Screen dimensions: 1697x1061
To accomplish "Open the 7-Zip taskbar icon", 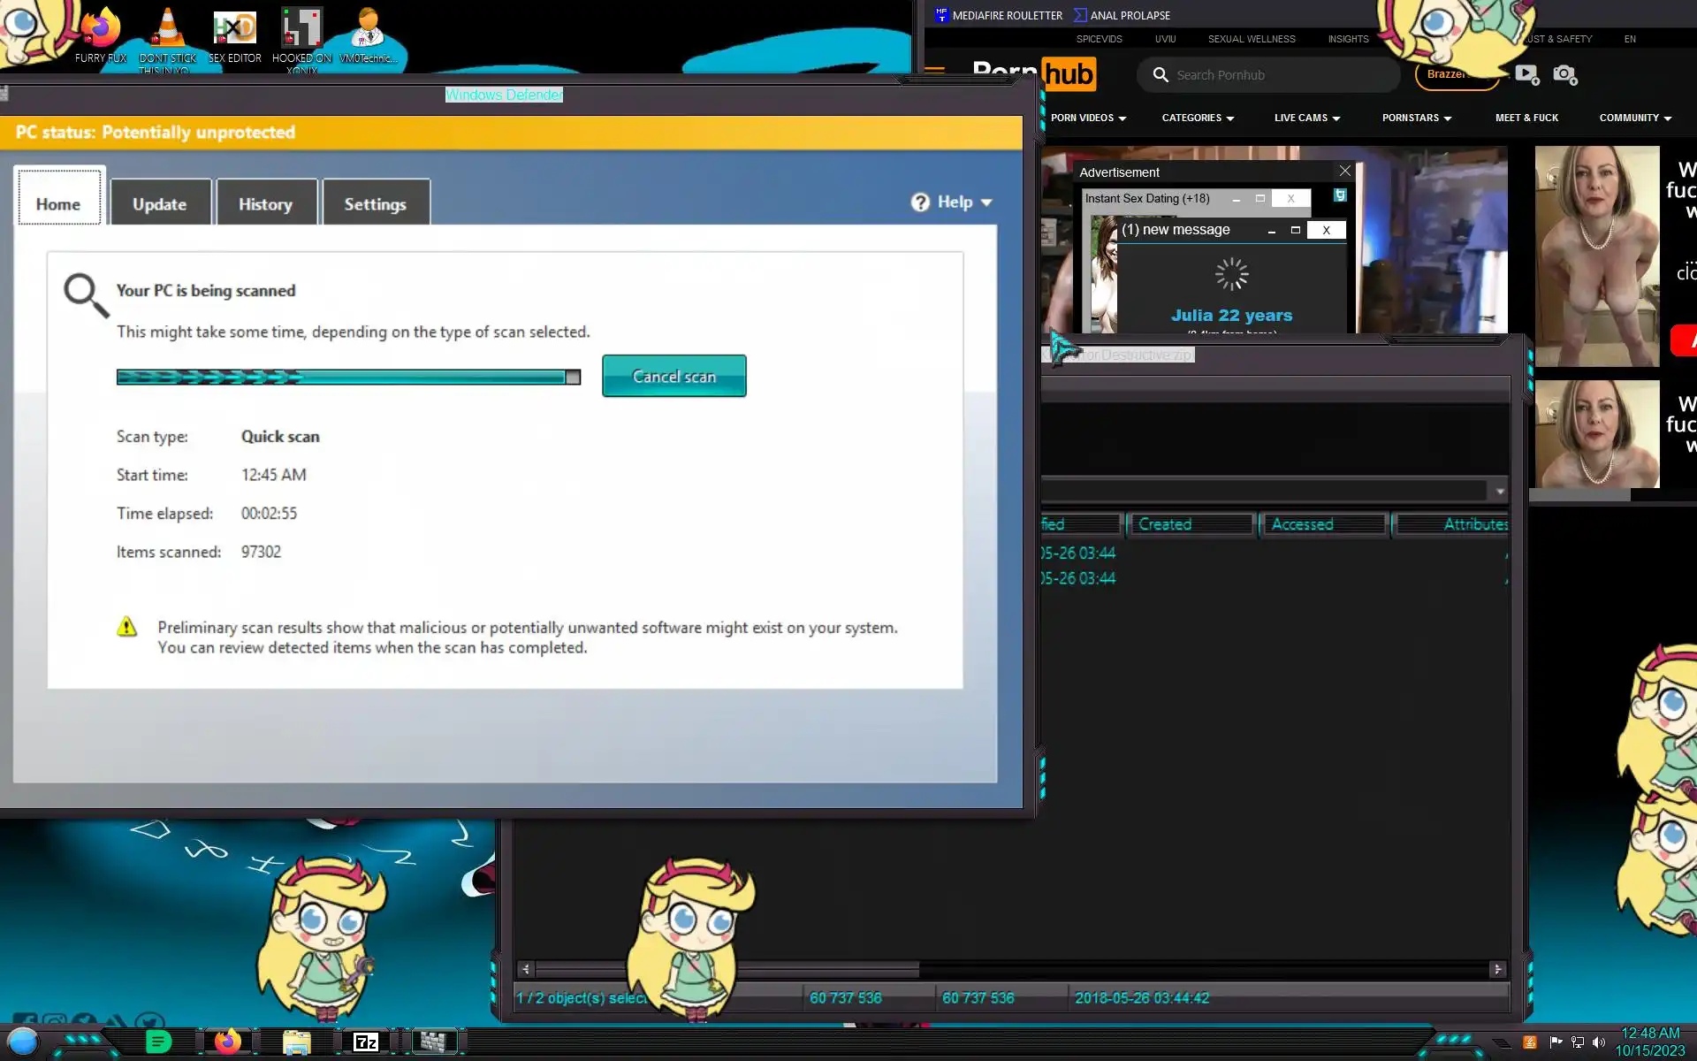I will point(366,1042).
